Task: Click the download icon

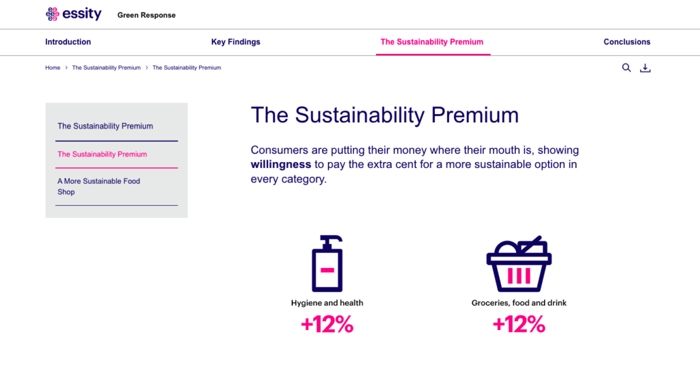Action: [x=645, y=68]
